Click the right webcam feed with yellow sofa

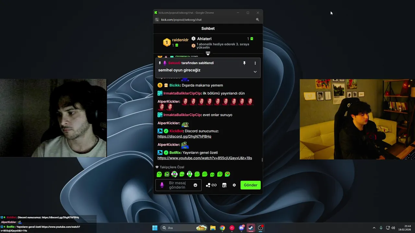(357, 119)
